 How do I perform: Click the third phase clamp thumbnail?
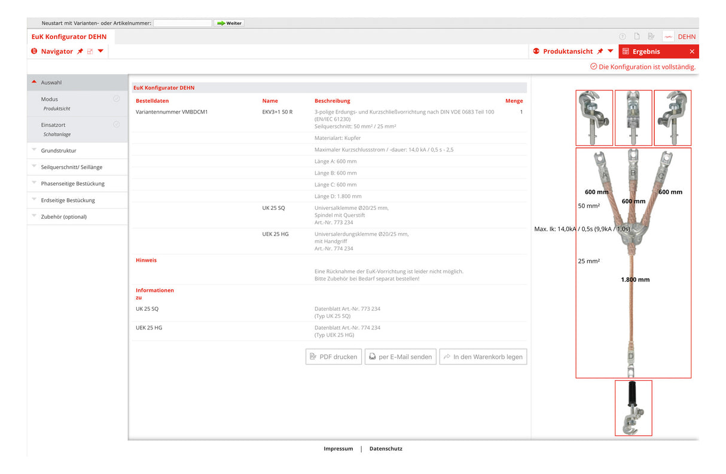pyautogui.click(x=673, y=118)
